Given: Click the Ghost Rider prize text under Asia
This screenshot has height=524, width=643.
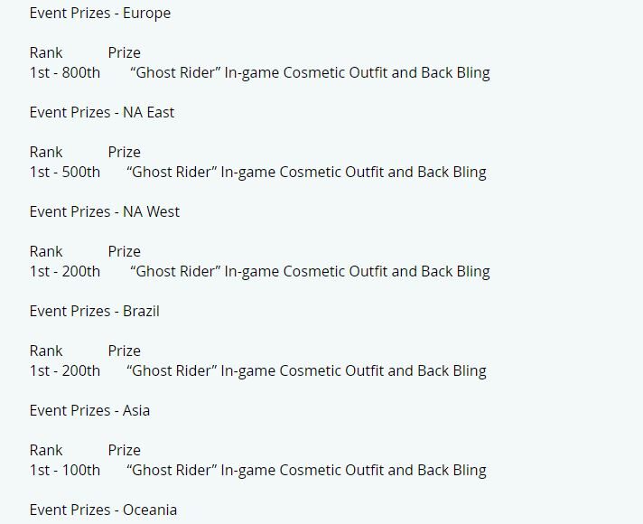Looking at the screenshot, I should 306,471.
